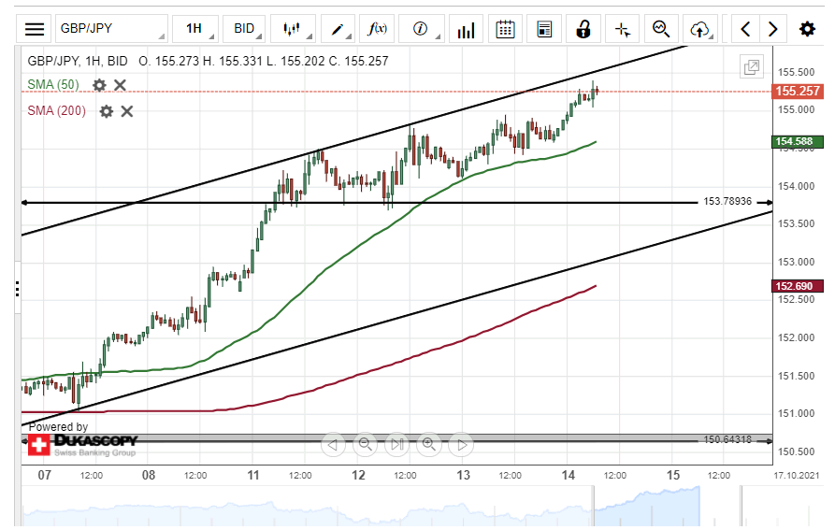The height and width of the screenshot is (530, 835).
Task: Change the 1H timeframe dropdown
Action: [x=196, y=29]
